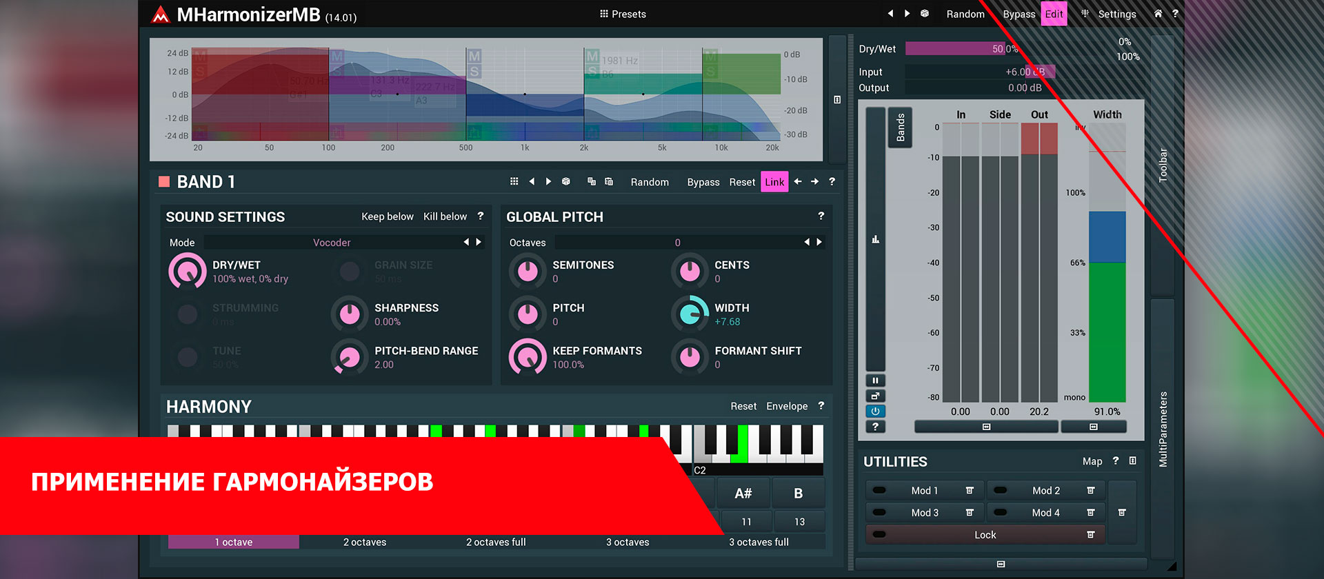
Task: Toggle the pink Edit mode button
Action: click(1054, 14)
